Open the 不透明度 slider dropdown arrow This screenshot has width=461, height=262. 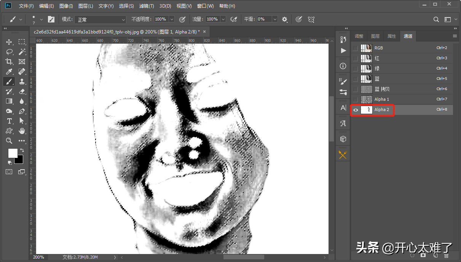coord(172,19)
